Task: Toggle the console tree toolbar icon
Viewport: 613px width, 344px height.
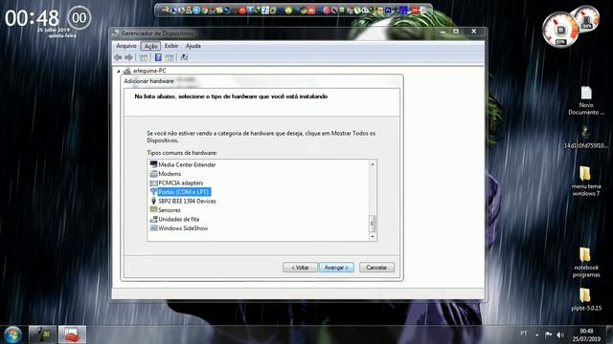Action: [144, 57]
